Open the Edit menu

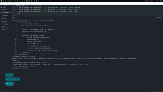click(3, 4)
